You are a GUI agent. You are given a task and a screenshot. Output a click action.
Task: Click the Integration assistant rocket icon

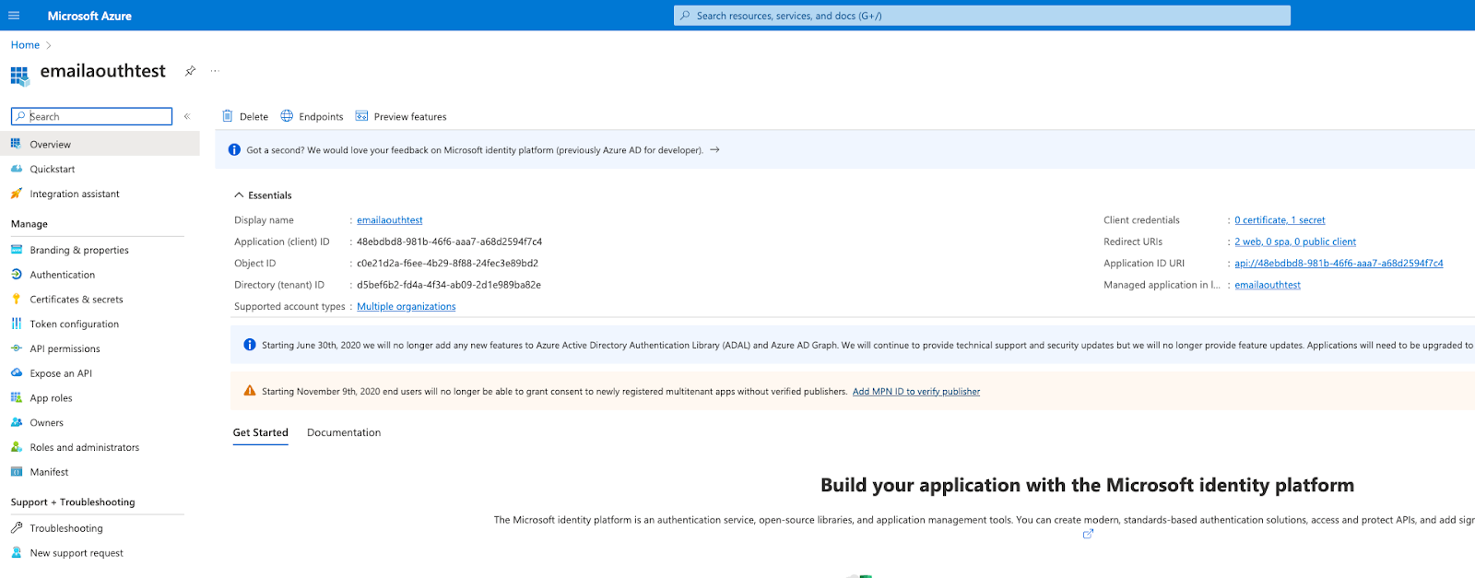point(16,194)
